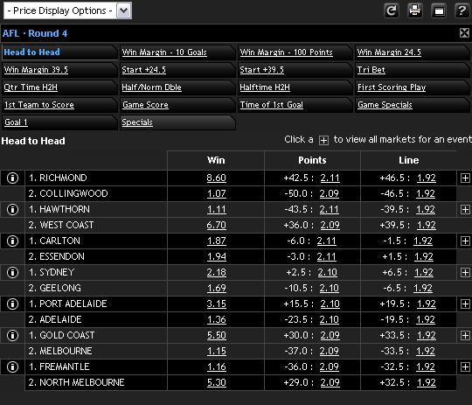Viewport: 472px width, 405px height.
Task: Click Richmond +42.5 points odds 2.11
Action: (330, 178)
